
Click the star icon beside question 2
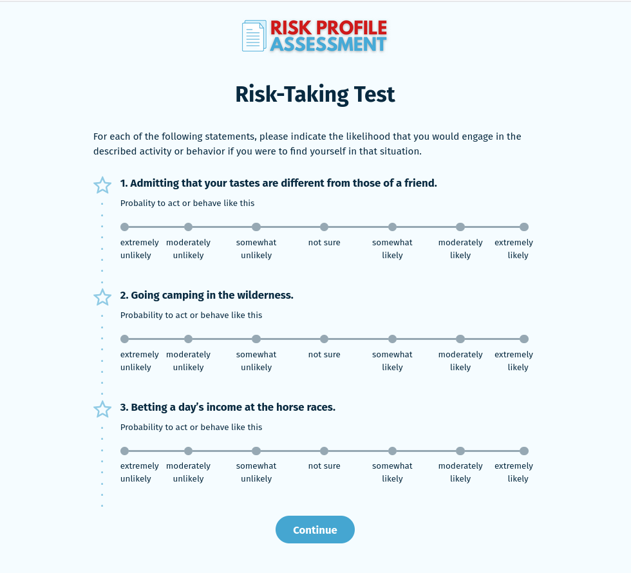(102, 297)
